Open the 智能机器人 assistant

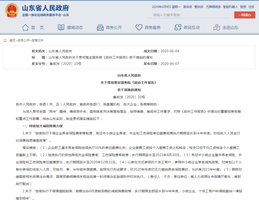[x=230, y=7]
